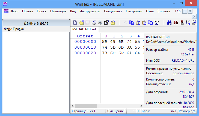Viewport: 199px width, 116px height.
Task: Open the Настройки menu
Action: point(134,11)
